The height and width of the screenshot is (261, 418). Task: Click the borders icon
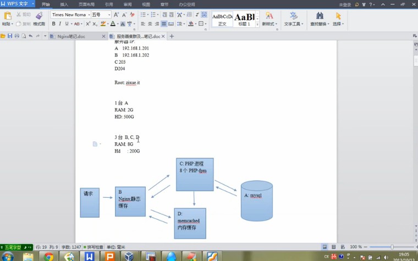coord(201,24)
